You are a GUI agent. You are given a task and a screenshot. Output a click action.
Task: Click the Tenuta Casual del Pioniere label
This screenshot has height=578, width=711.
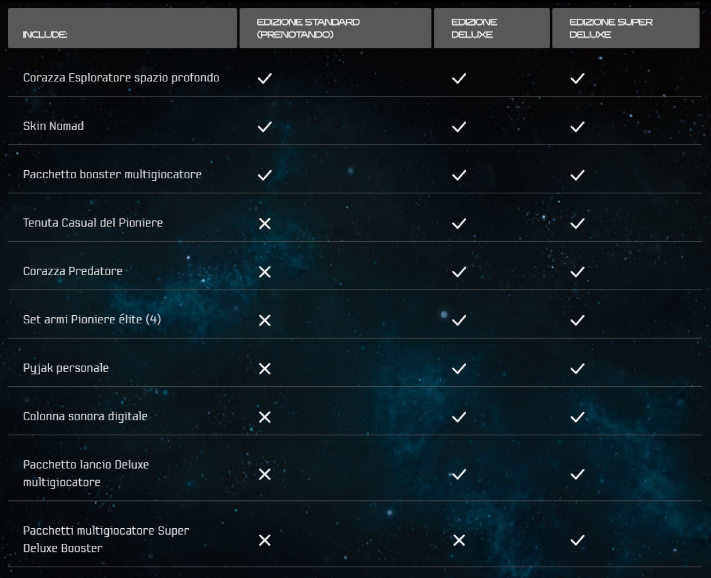coord(93,223)
